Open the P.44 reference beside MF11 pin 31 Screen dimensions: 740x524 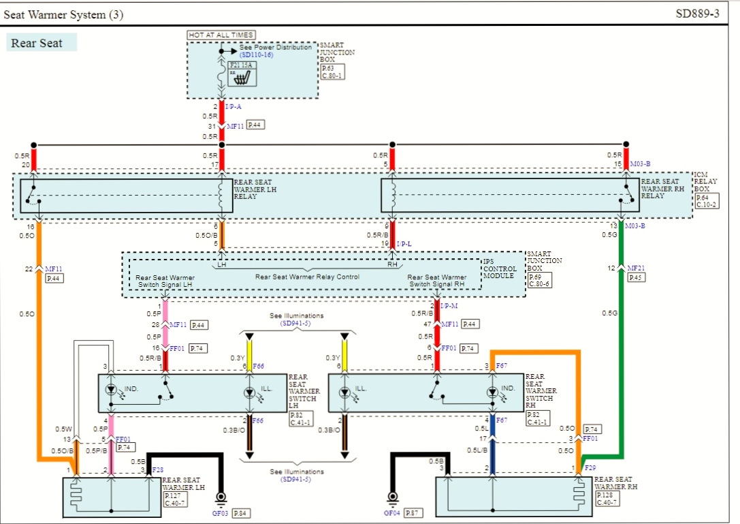pyautogui.click(x=255, y=125)
